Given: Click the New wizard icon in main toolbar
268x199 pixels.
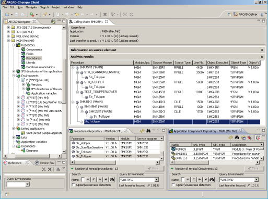Looking at the screenshot, I should (x=7, y=15).
